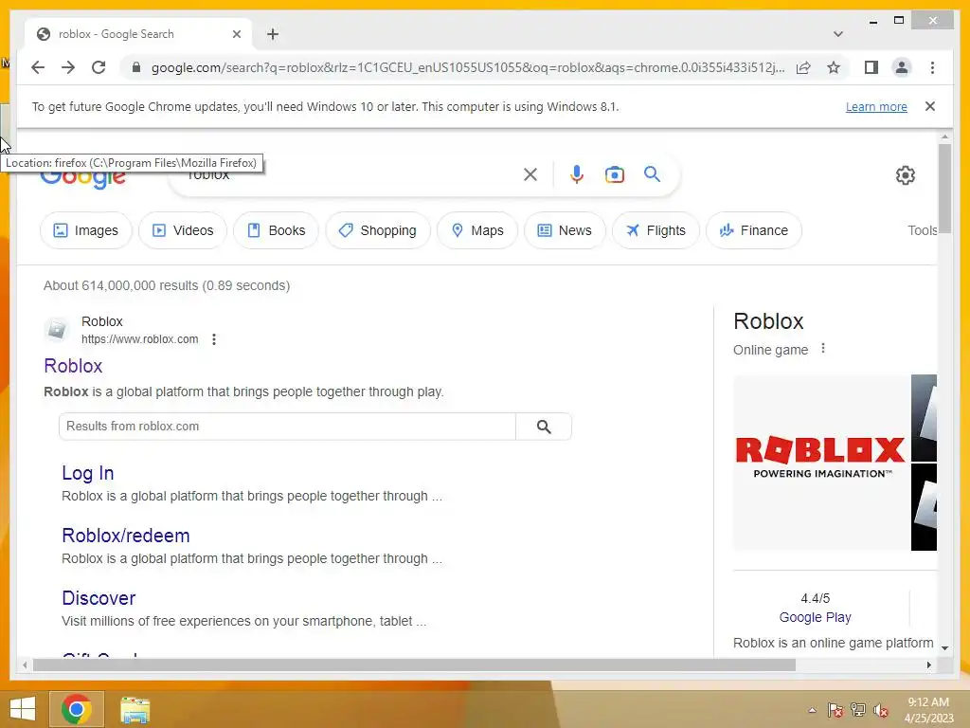The width and height of the screenshot is (970, 728).
Task: Open the Chrome three-dot menu
Action: click(932, 67)
